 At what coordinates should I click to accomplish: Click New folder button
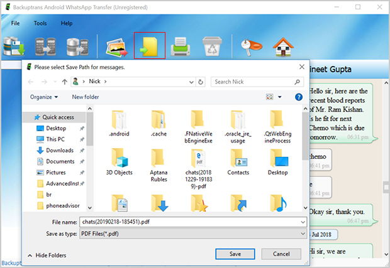(x=86, y=97)
